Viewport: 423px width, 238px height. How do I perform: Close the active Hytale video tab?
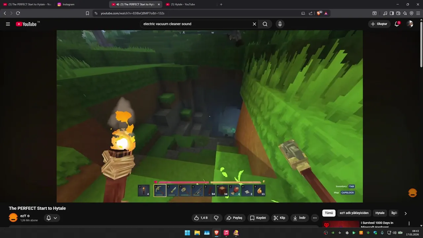[159, 4]
